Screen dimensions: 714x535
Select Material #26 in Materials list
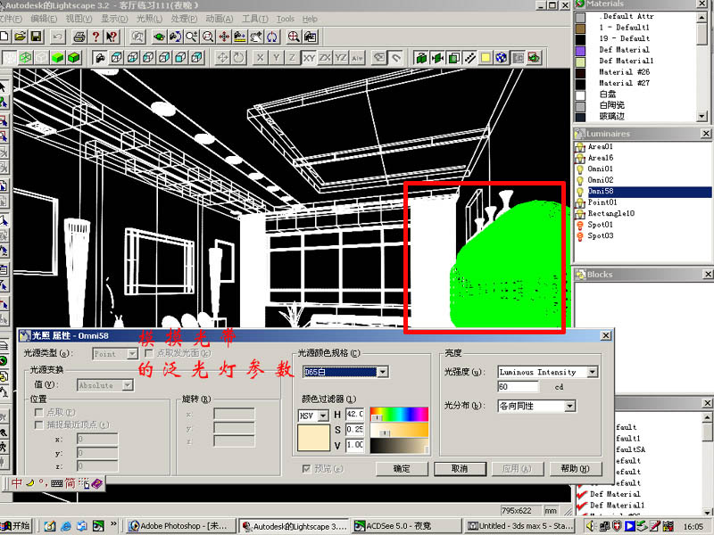[624, 72]
